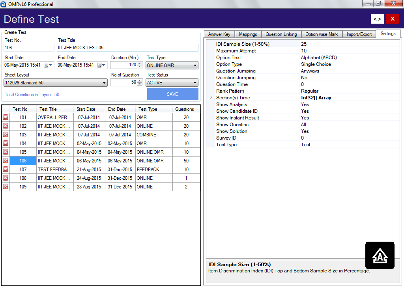Click the Show Questins value All
This screenshot has height=287, width=404.
303,124
